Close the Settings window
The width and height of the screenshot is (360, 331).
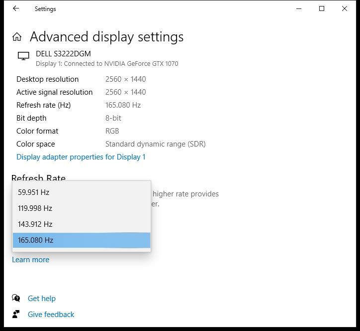point(345,8)
